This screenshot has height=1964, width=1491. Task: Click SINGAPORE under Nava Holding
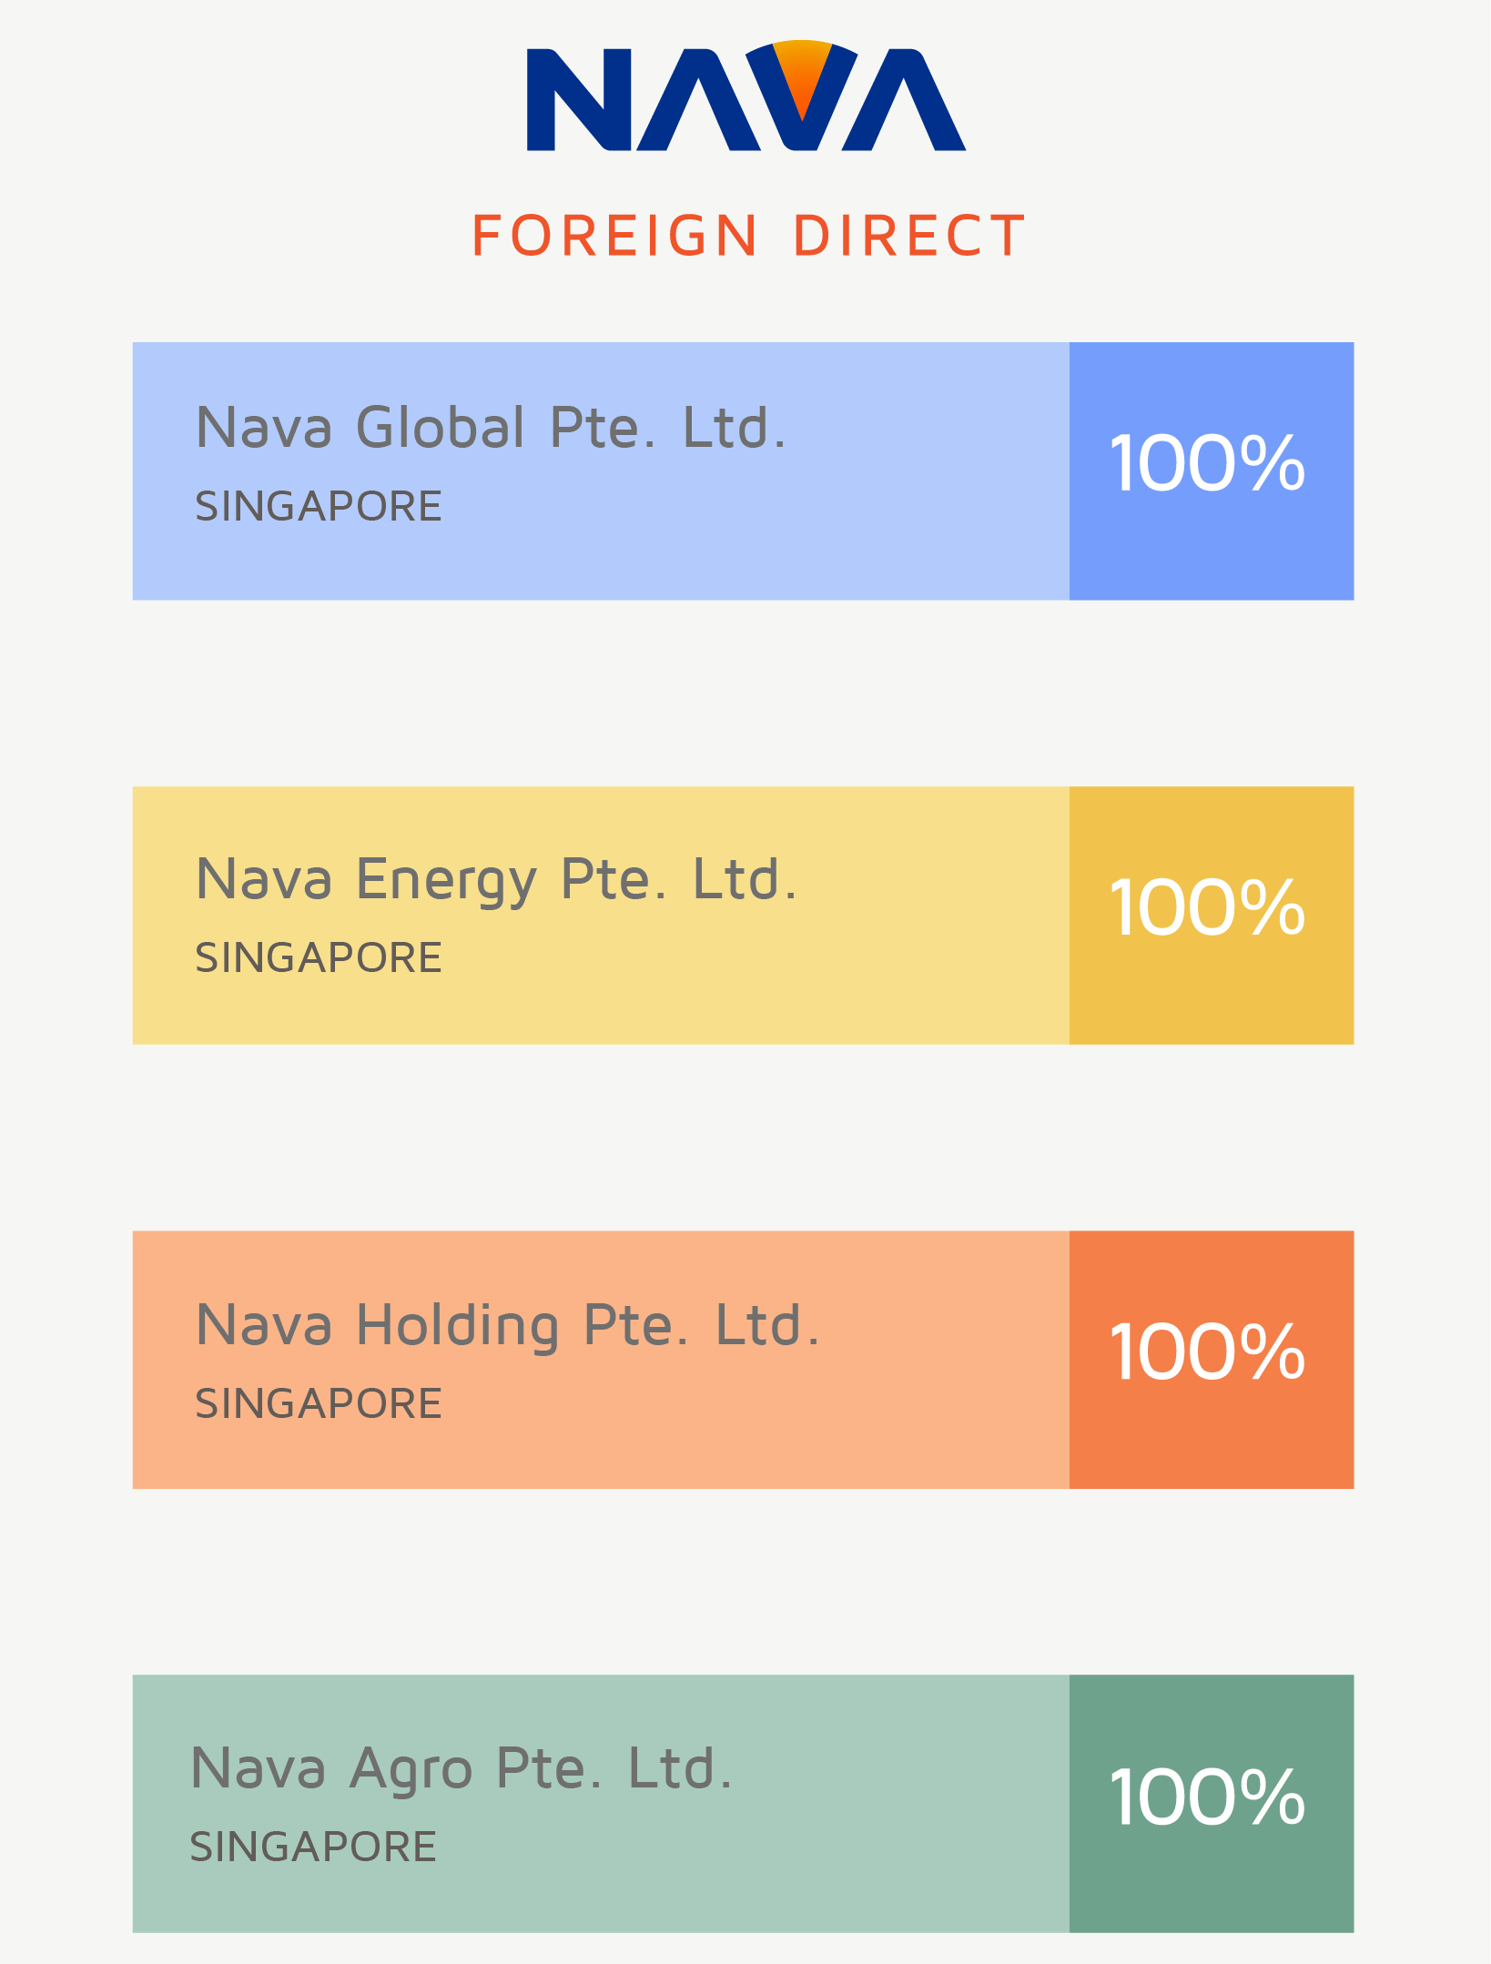[319, 1403]
